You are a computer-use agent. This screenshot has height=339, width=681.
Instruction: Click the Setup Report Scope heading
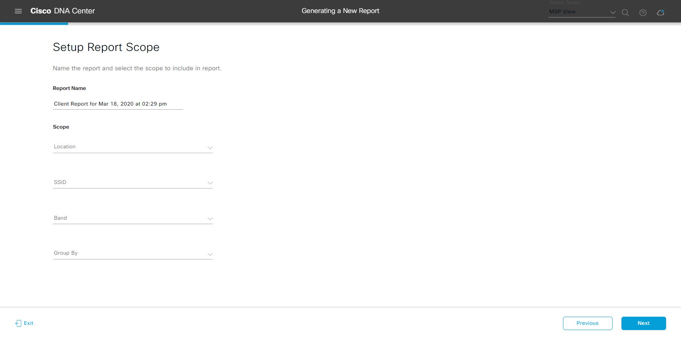click(x=106, y=47)
